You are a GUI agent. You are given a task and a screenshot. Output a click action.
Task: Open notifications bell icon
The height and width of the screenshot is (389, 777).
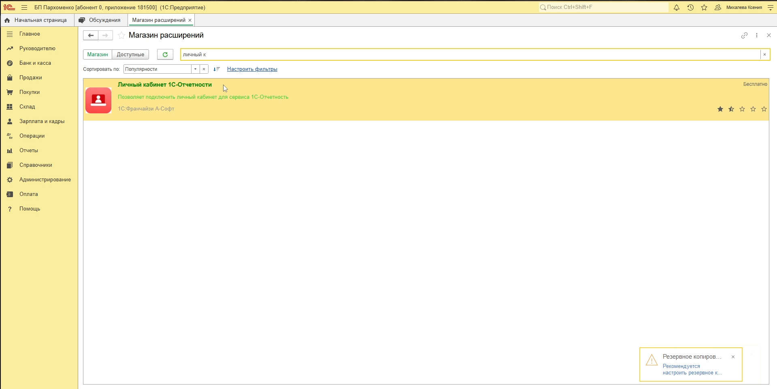click(677, 7)
